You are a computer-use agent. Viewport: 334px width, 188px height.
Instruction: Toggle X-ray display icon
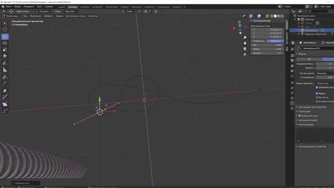267,16
